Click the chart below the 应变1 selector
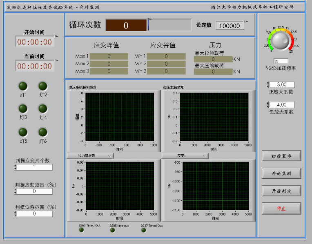Screen dimensions: 312x244 [x=216, y=186]
